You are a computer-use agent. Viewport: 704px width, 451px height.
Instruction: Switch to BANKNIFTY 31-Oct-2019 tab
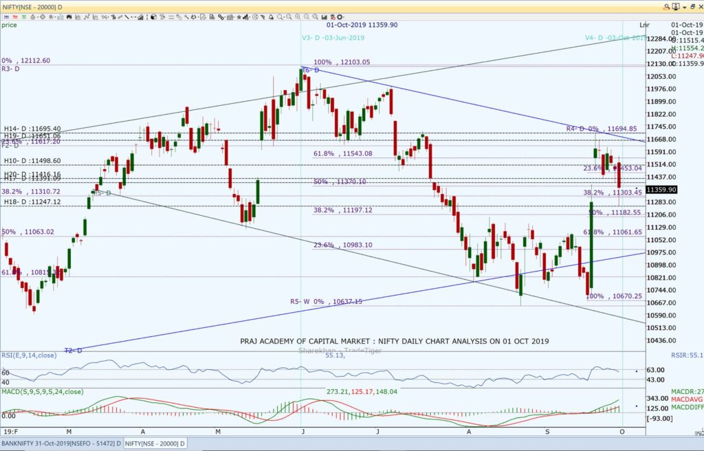(x=61, y=443)
